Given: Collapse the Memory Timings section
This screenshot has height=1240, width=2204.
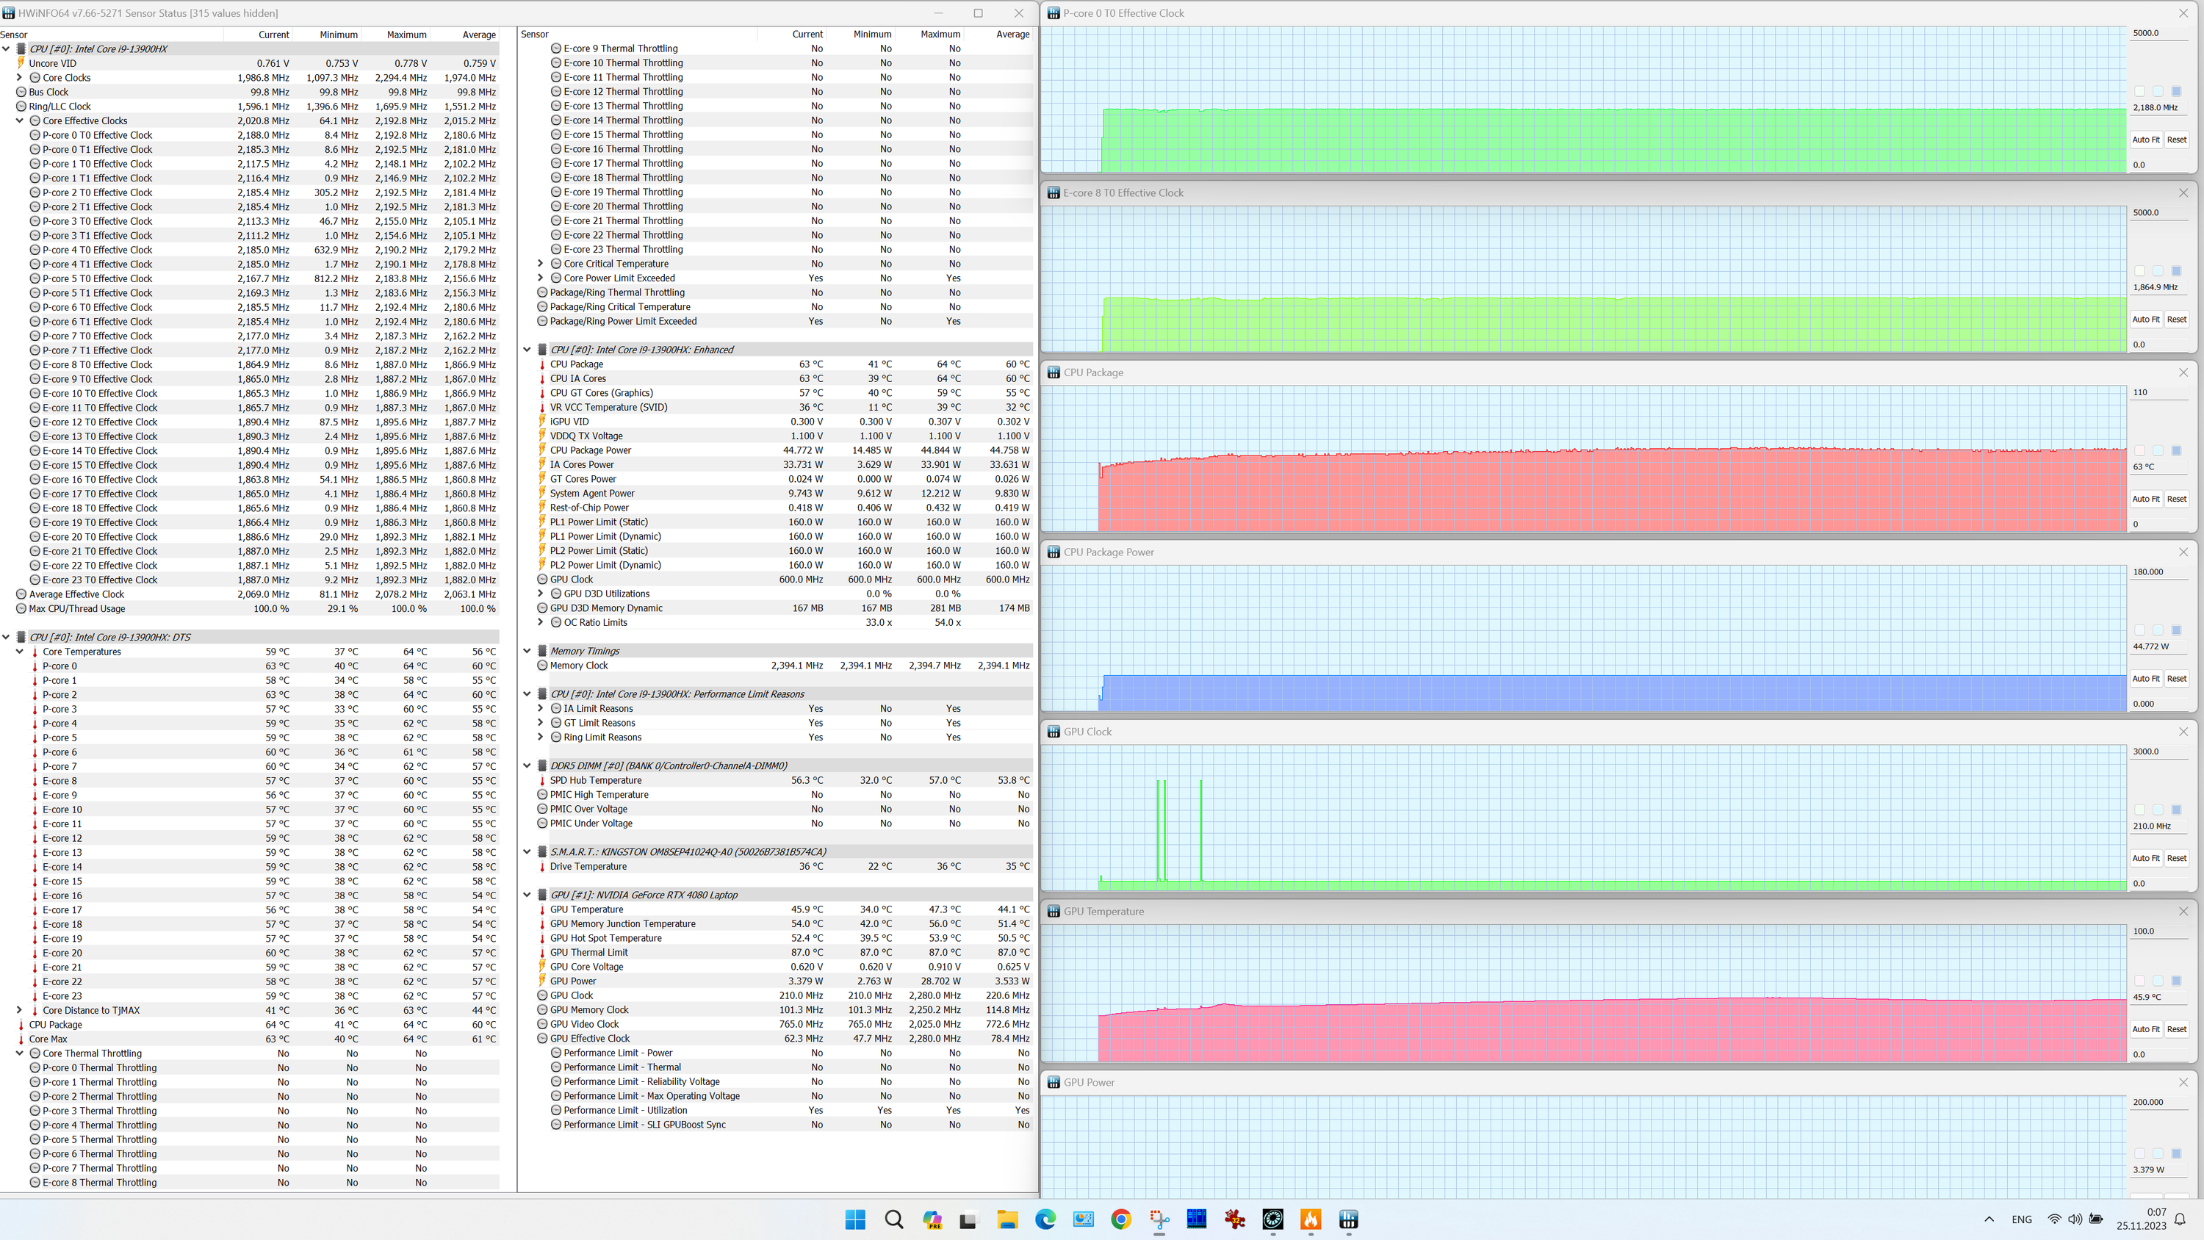Looking at the screenshot, I should 527,652.
